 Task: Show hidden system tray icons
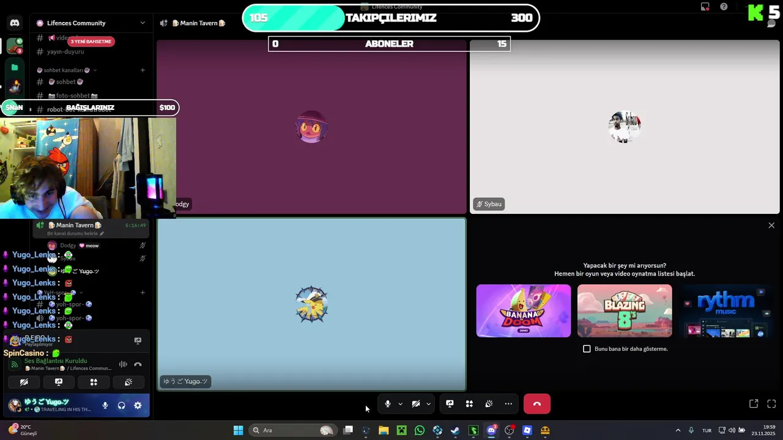tap(678, 430)
